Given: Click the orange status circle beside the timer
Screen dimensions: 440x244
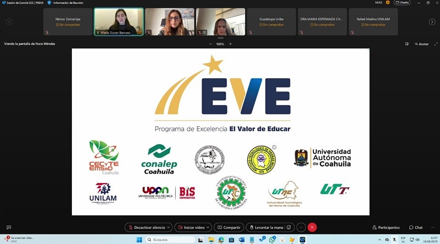Looking at the screenshot, I should [x=388, y=3].
